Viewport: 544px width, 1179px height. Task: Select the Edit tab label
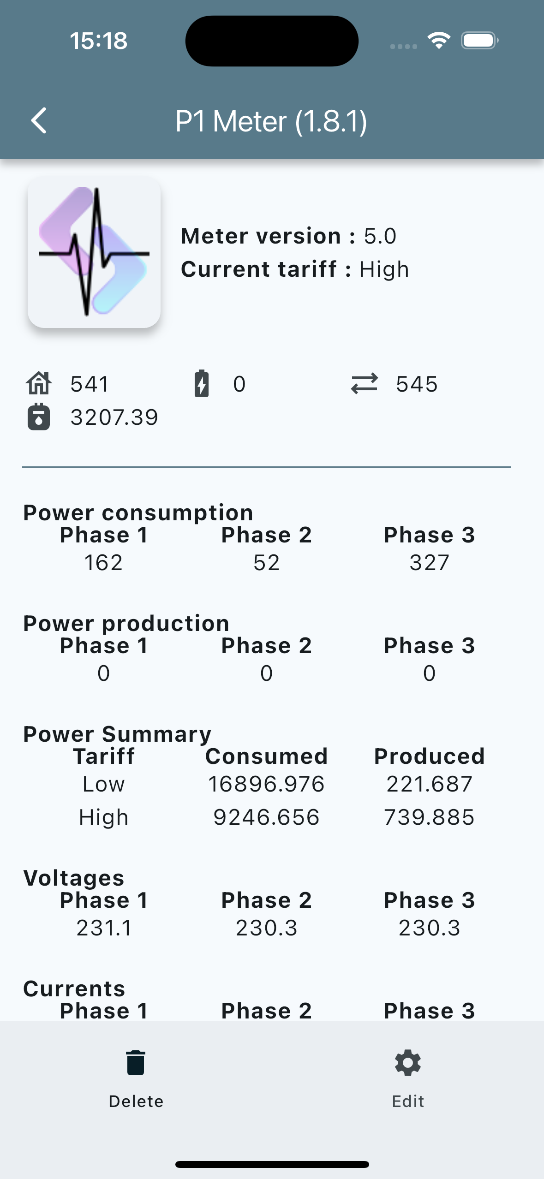(408, 1101)
